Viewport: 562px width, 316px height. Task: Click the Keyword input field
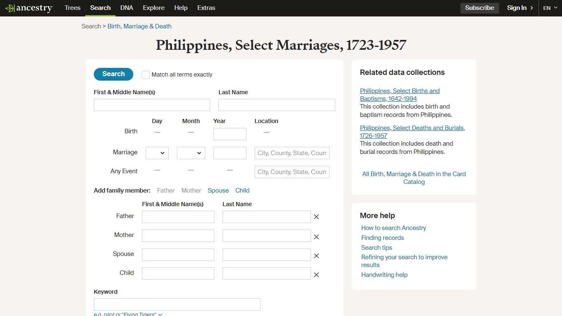coord(177,304)
